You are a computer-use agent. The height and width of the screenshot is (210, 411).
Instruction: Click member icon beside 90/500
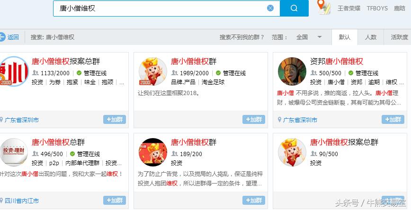coord(313,154)
